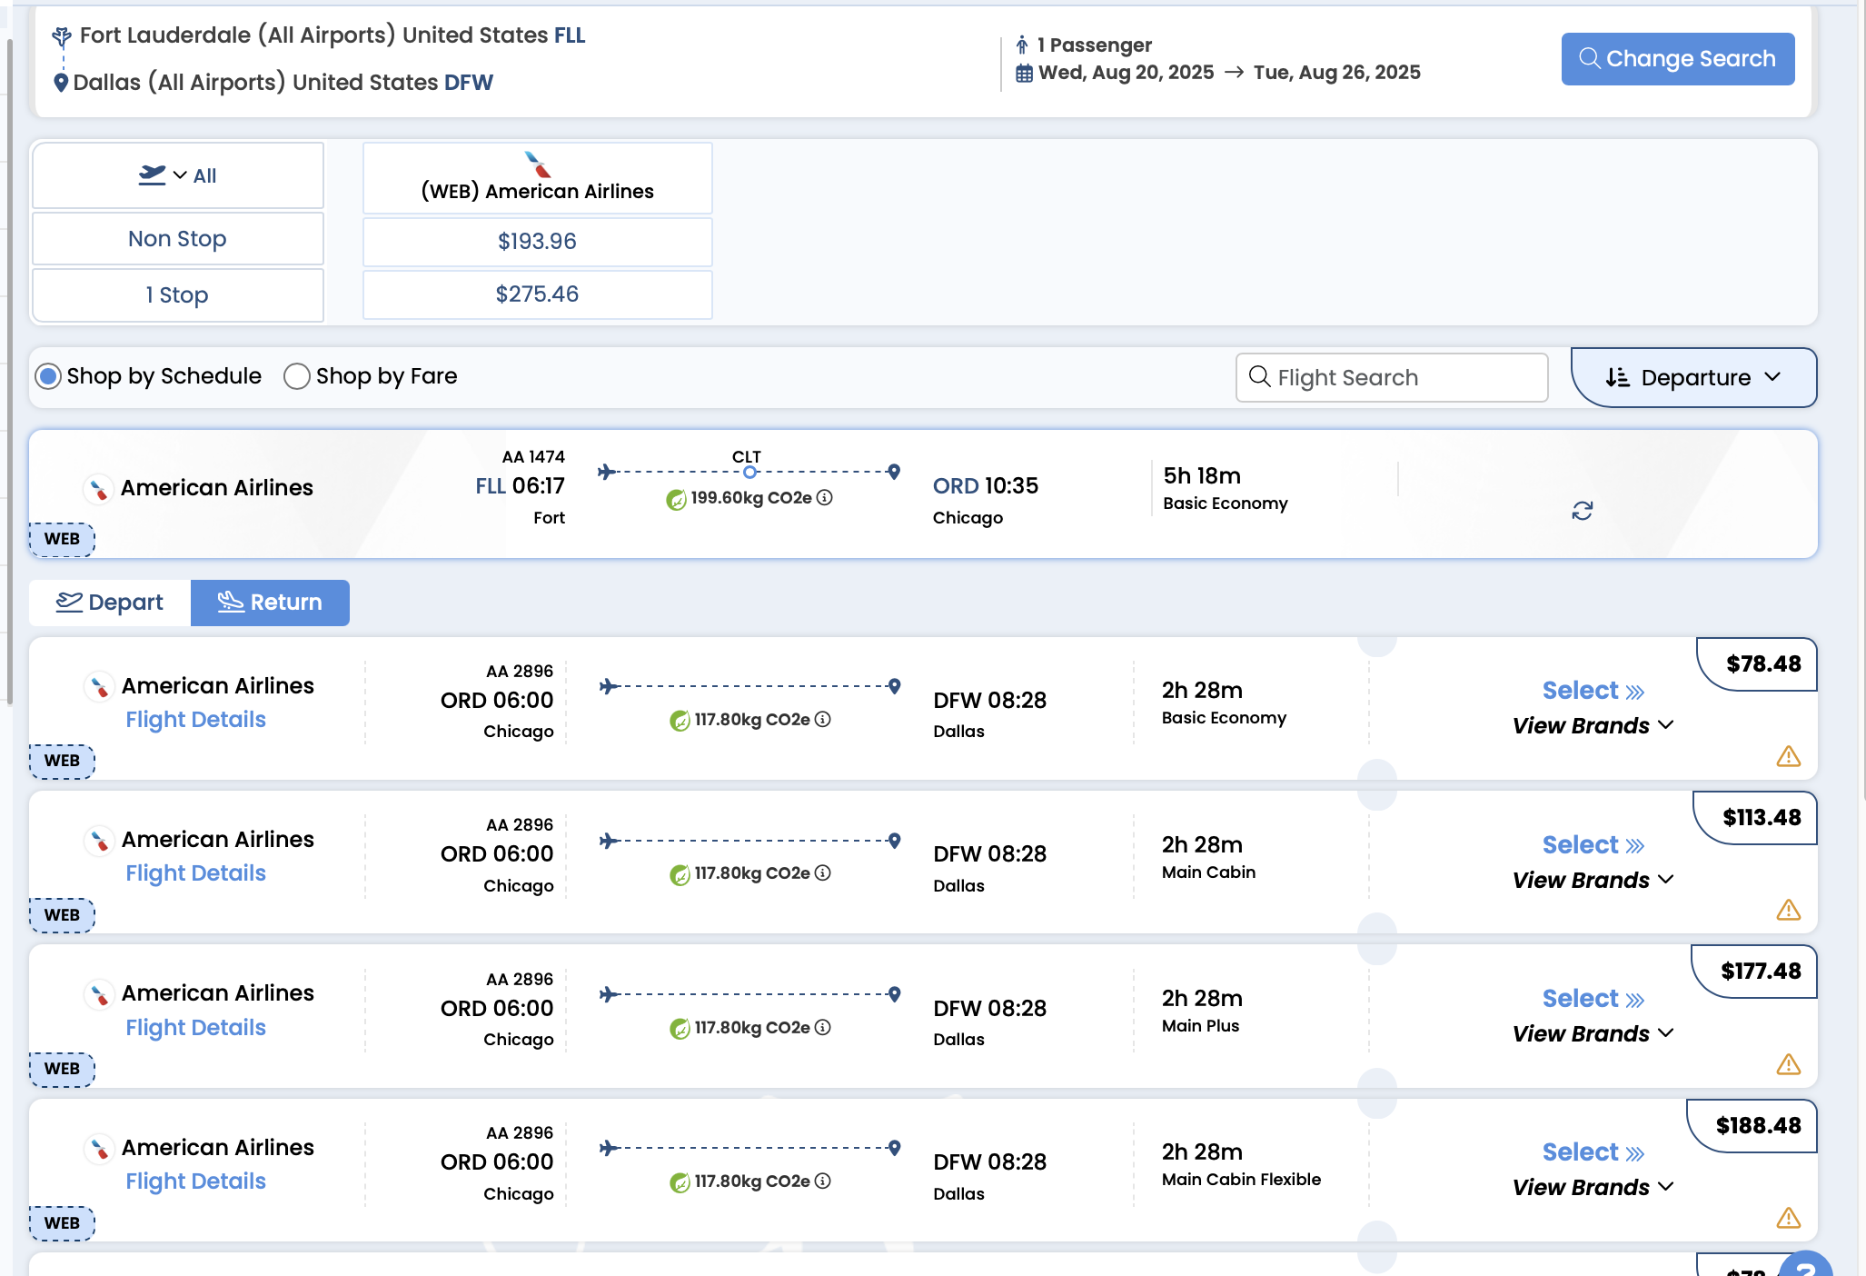
Task: Open Flight Details for Main Cabin row
Action: (x=195, y=873)
